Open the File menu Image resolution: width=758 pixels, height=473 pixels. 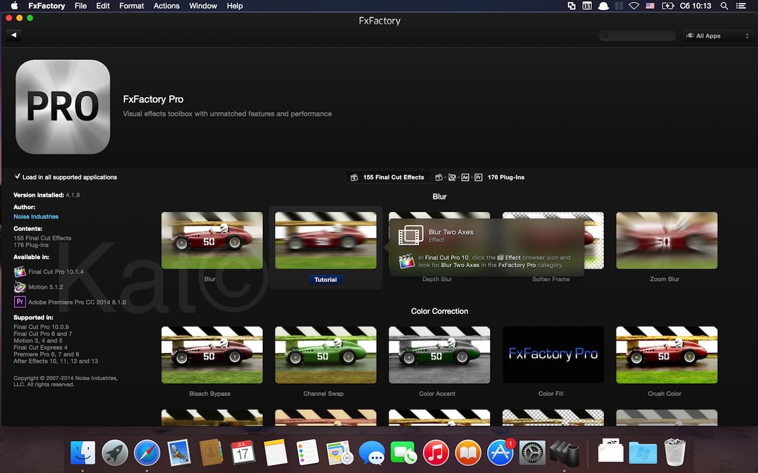pos(80,6)
